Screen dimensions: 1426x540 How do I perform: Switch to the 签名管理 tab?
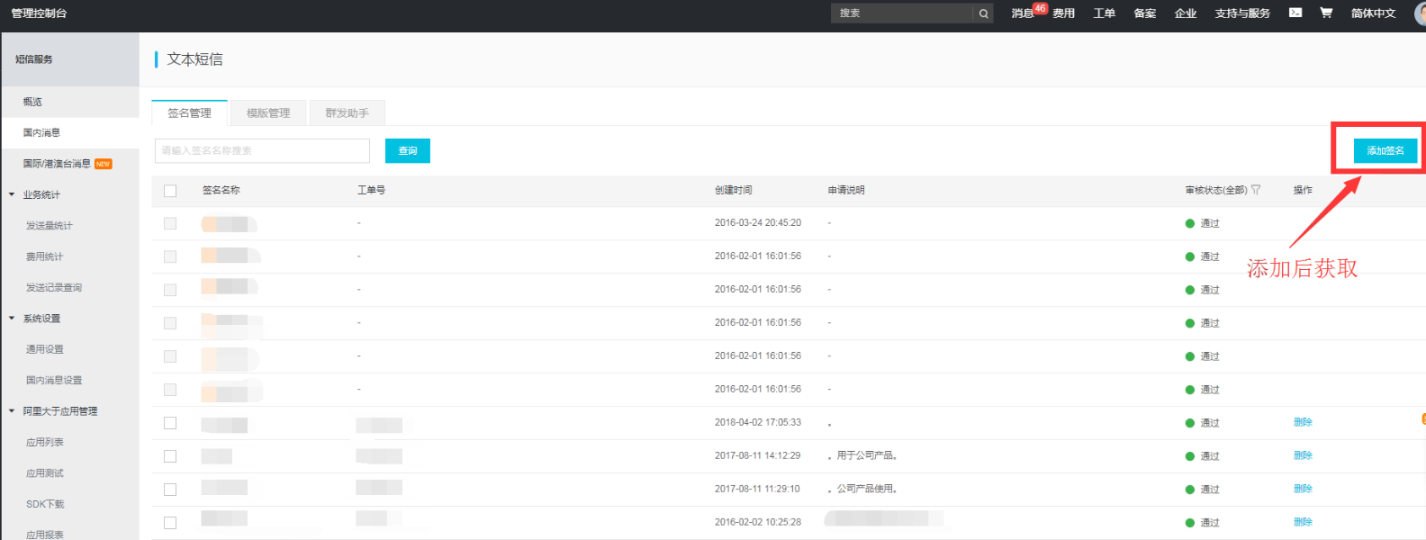(189, 112)
